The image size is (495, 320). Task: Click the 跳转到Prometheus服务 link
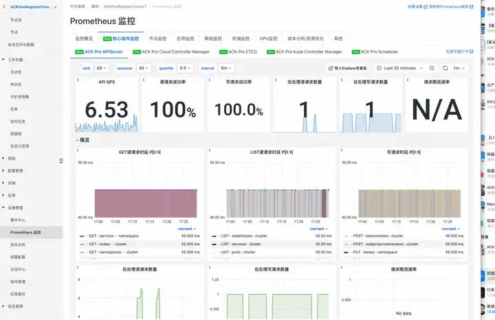(451, 7)
